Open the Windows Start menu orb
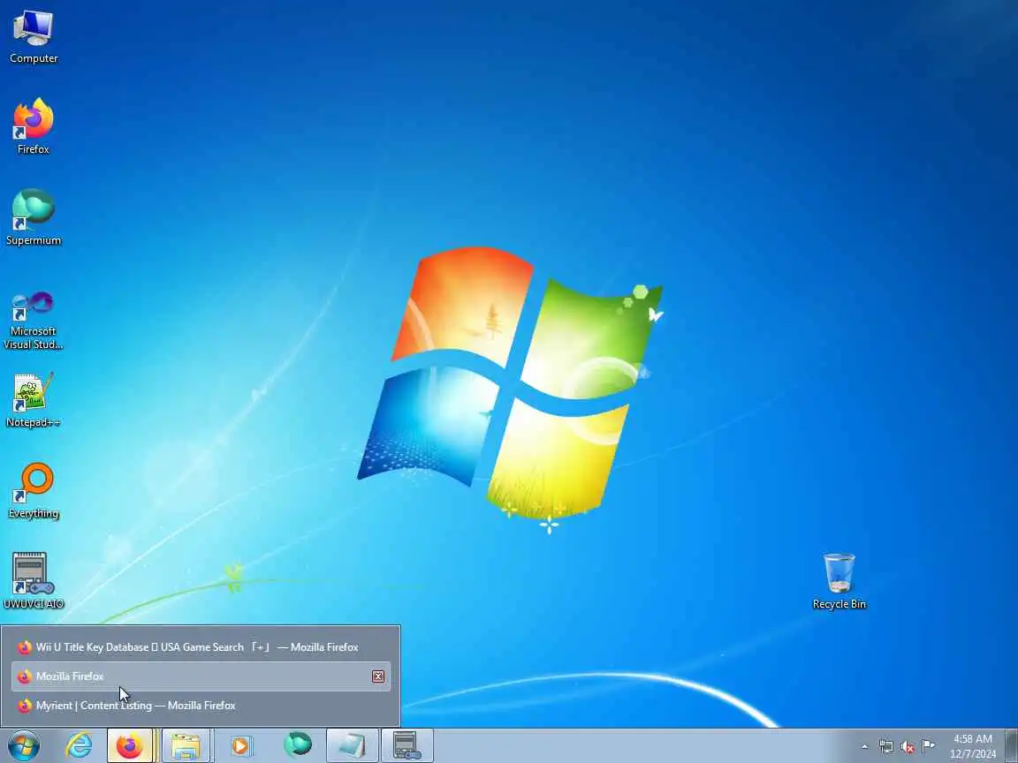The width and height of the screenshot is (1018, 763). click(24, 745)
